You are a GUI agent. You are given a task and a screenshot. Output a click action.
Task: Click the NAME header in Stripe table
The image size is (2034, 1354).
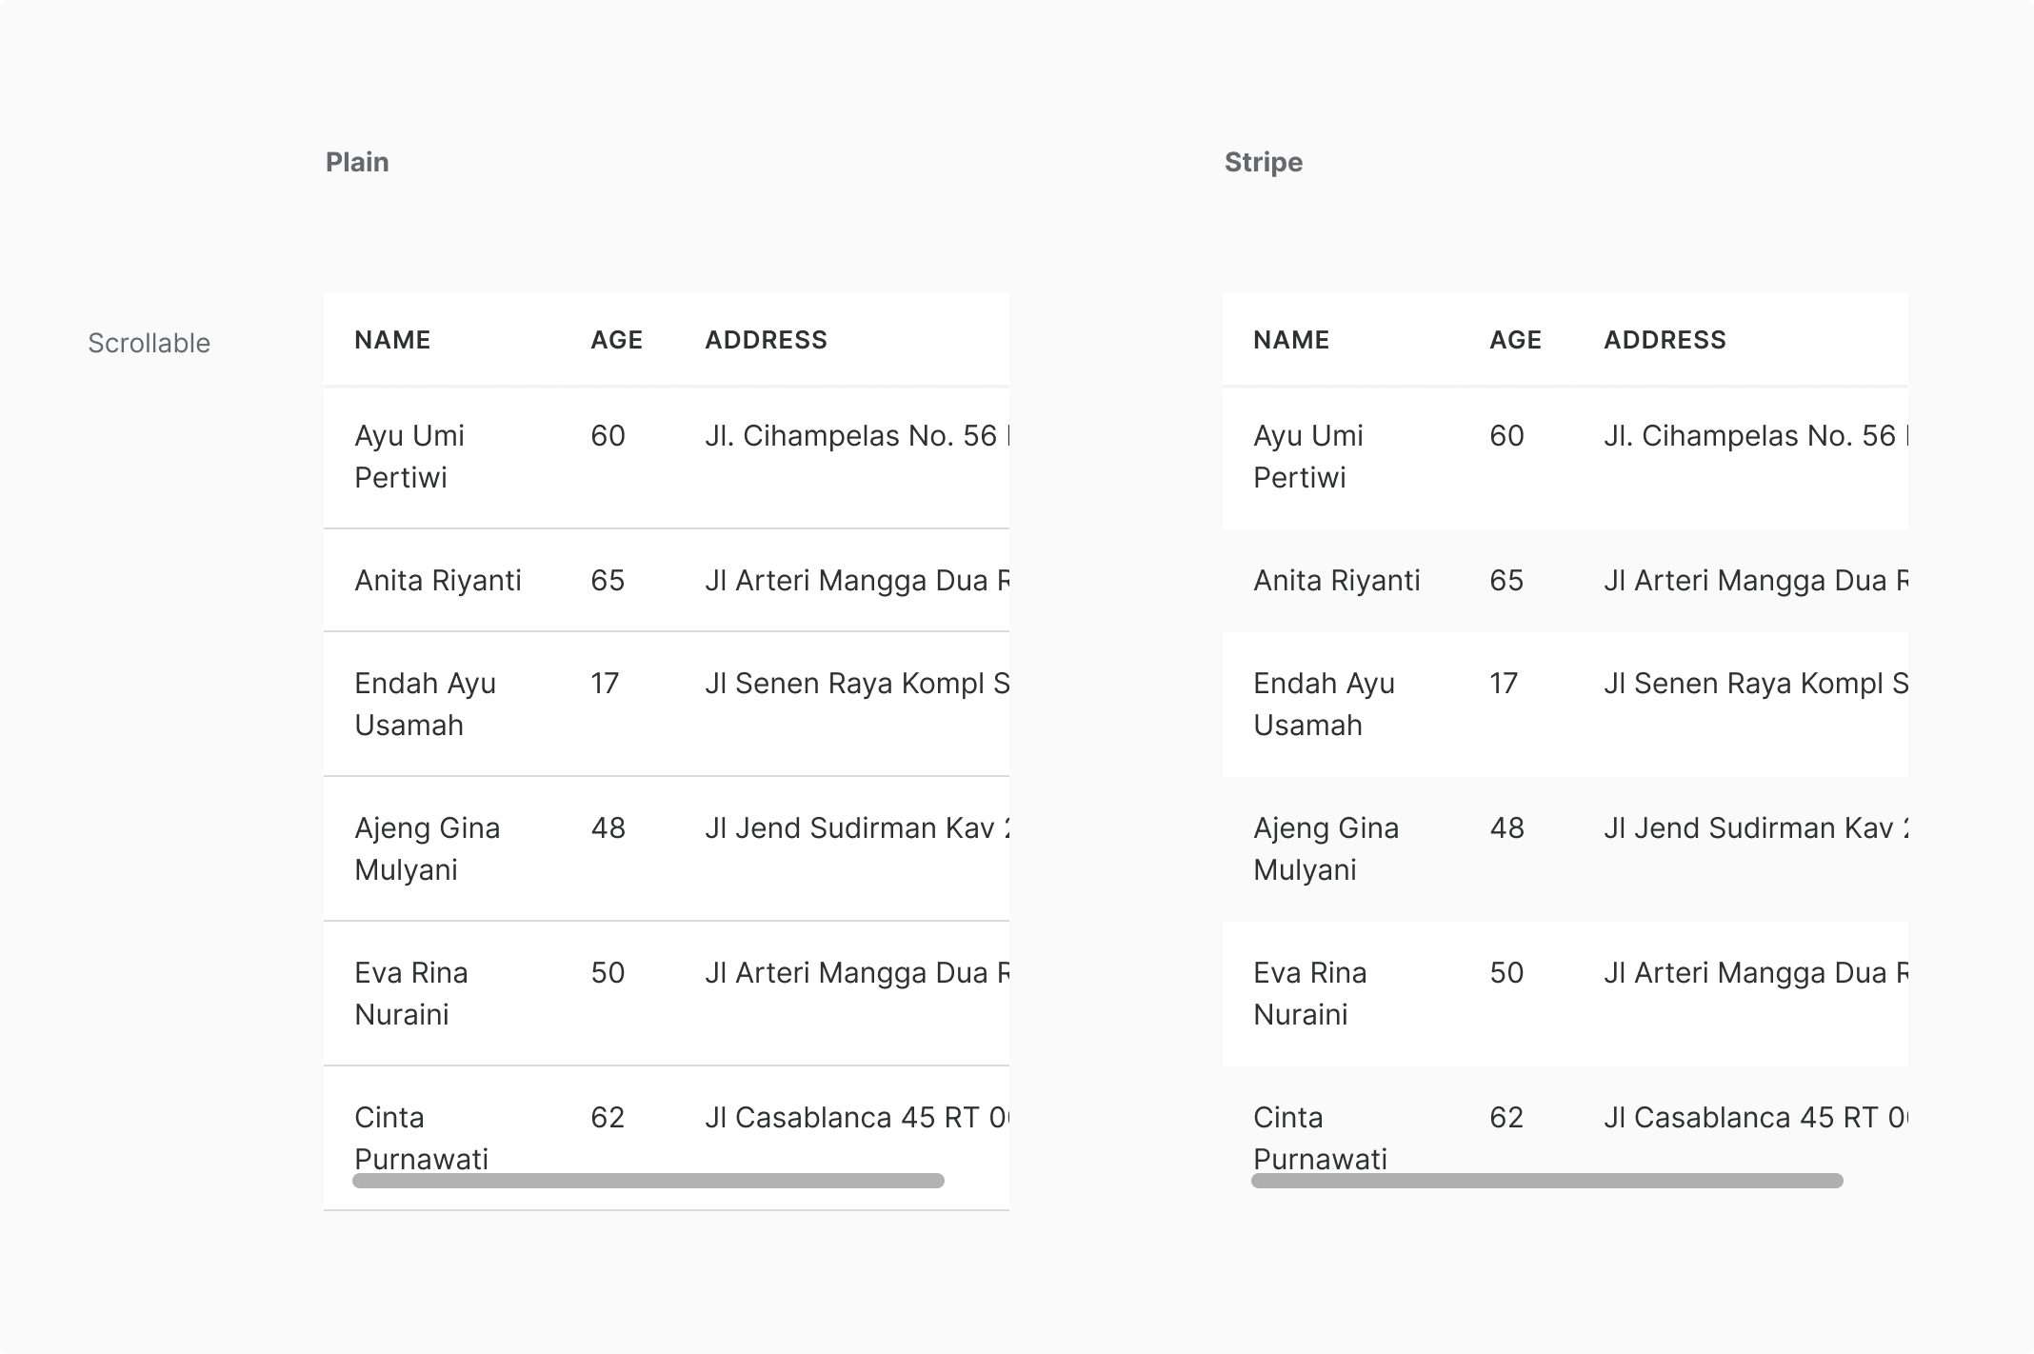coord(1291,340)
